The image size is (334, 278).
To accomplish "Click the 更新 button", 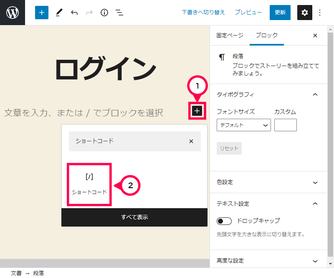I will click(x=280, y=13).
